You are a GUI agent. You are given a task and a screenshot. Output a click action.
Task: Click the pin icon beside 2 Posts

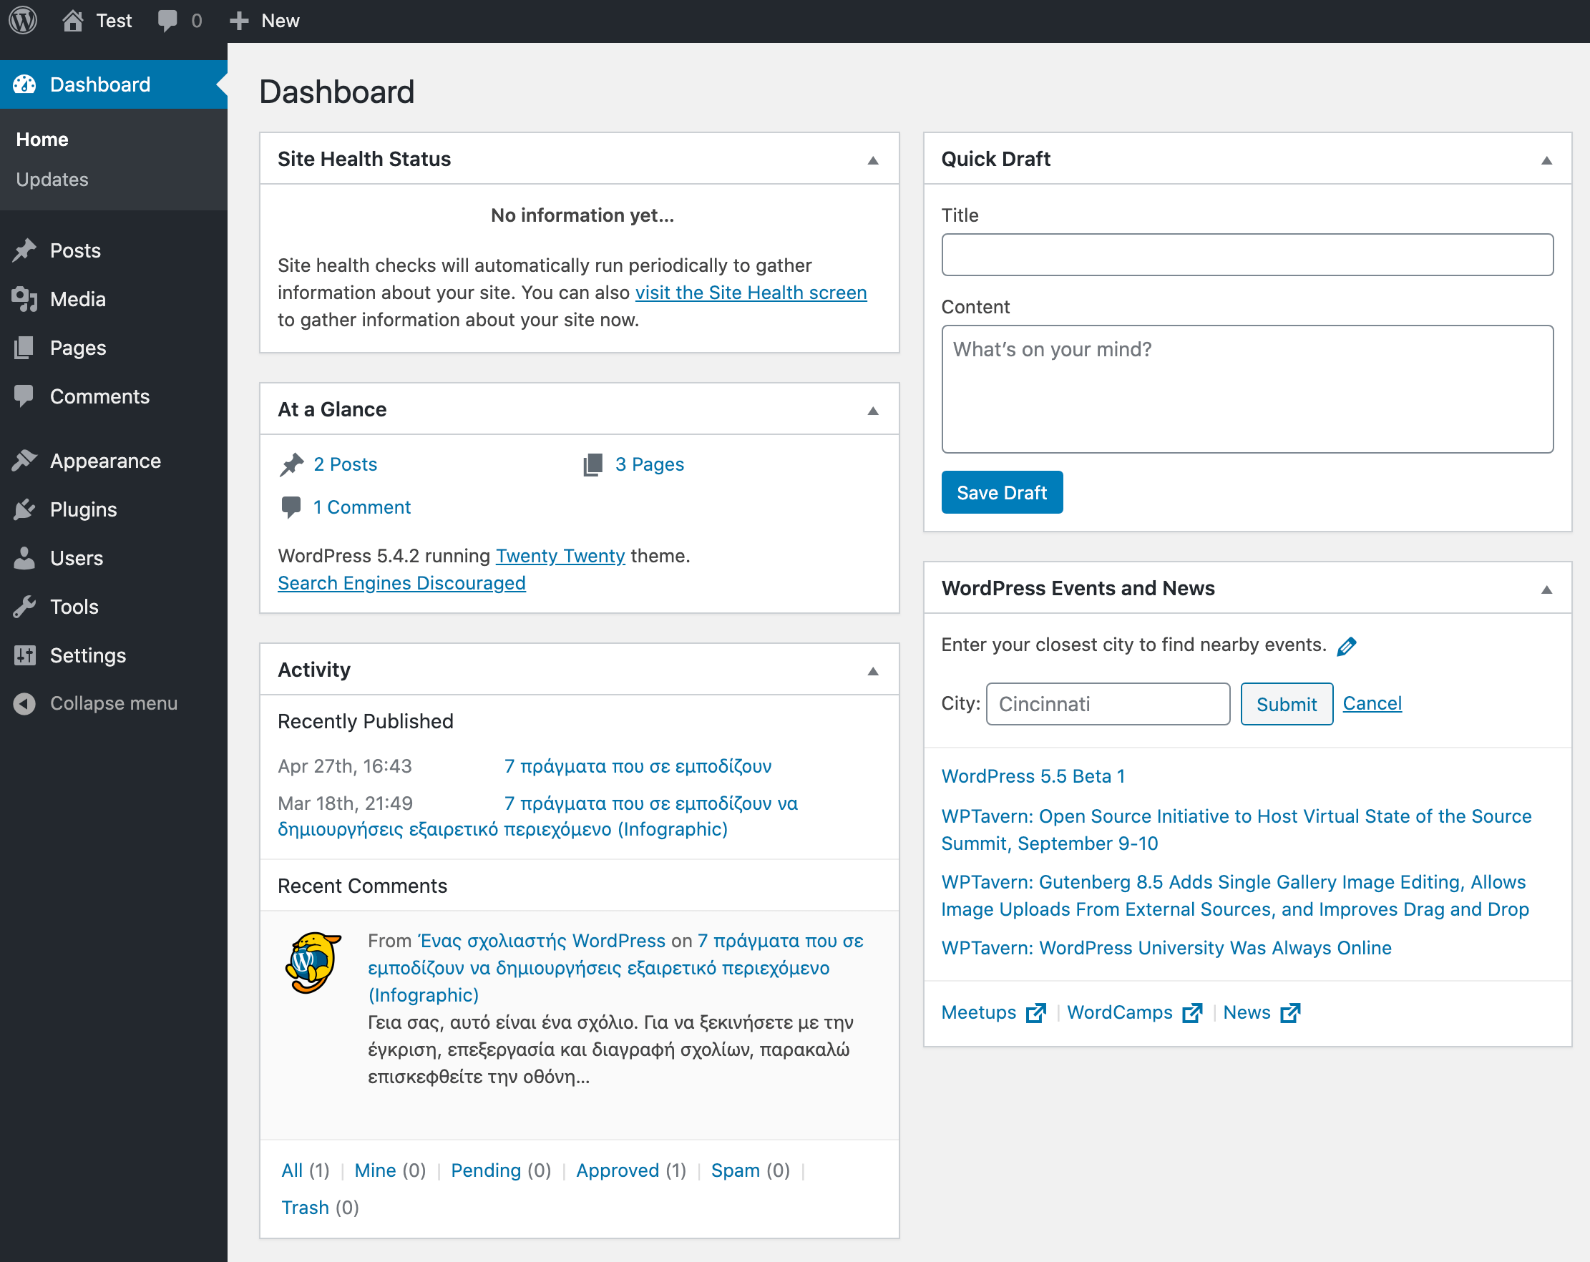(x=291, y=464)
